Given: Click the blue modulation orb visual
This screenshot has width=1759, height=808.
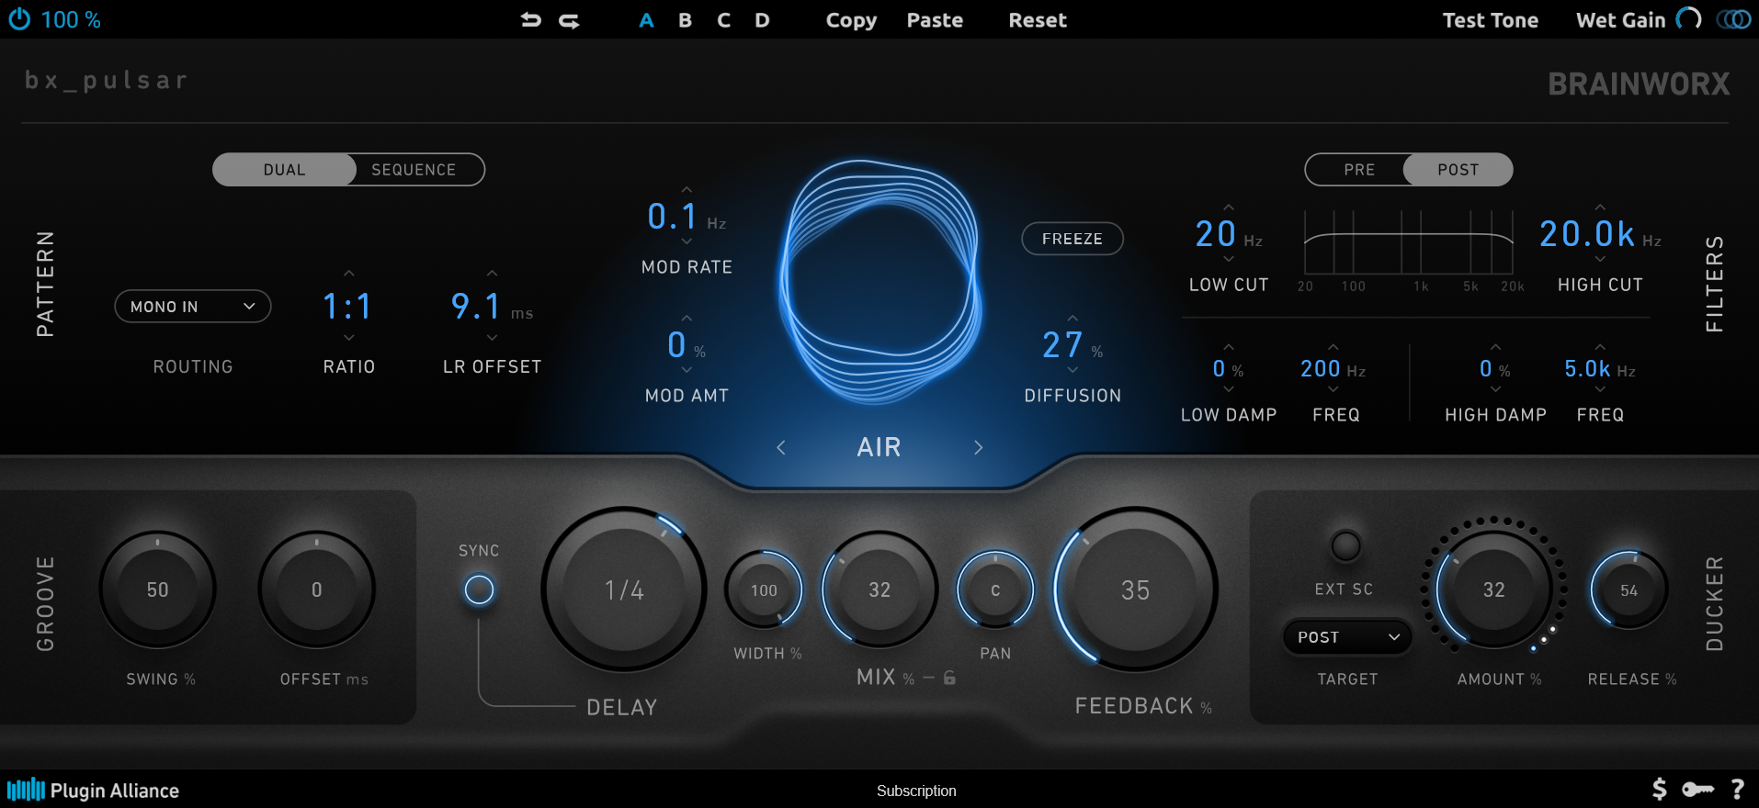Looking at the screenshot, I should tap(879, 283).
